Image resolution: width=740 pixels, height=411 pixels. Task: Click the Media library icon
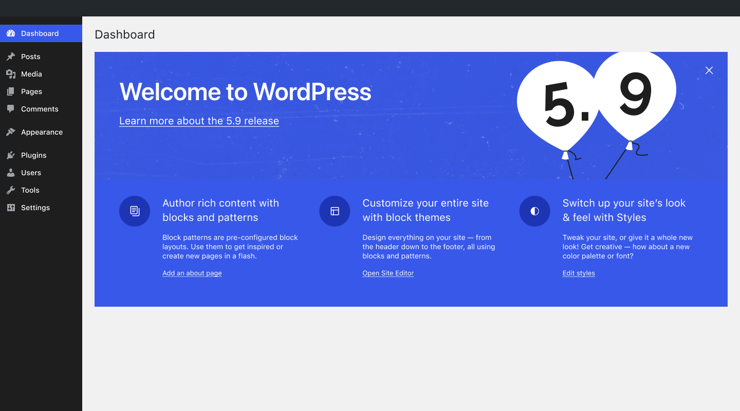pos(11,74)
